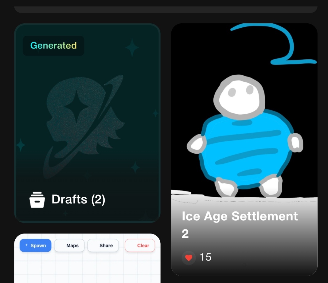Click the Drafts archive box icon
This screenshot has height=283, width=328.
click(x=37, y=200)
